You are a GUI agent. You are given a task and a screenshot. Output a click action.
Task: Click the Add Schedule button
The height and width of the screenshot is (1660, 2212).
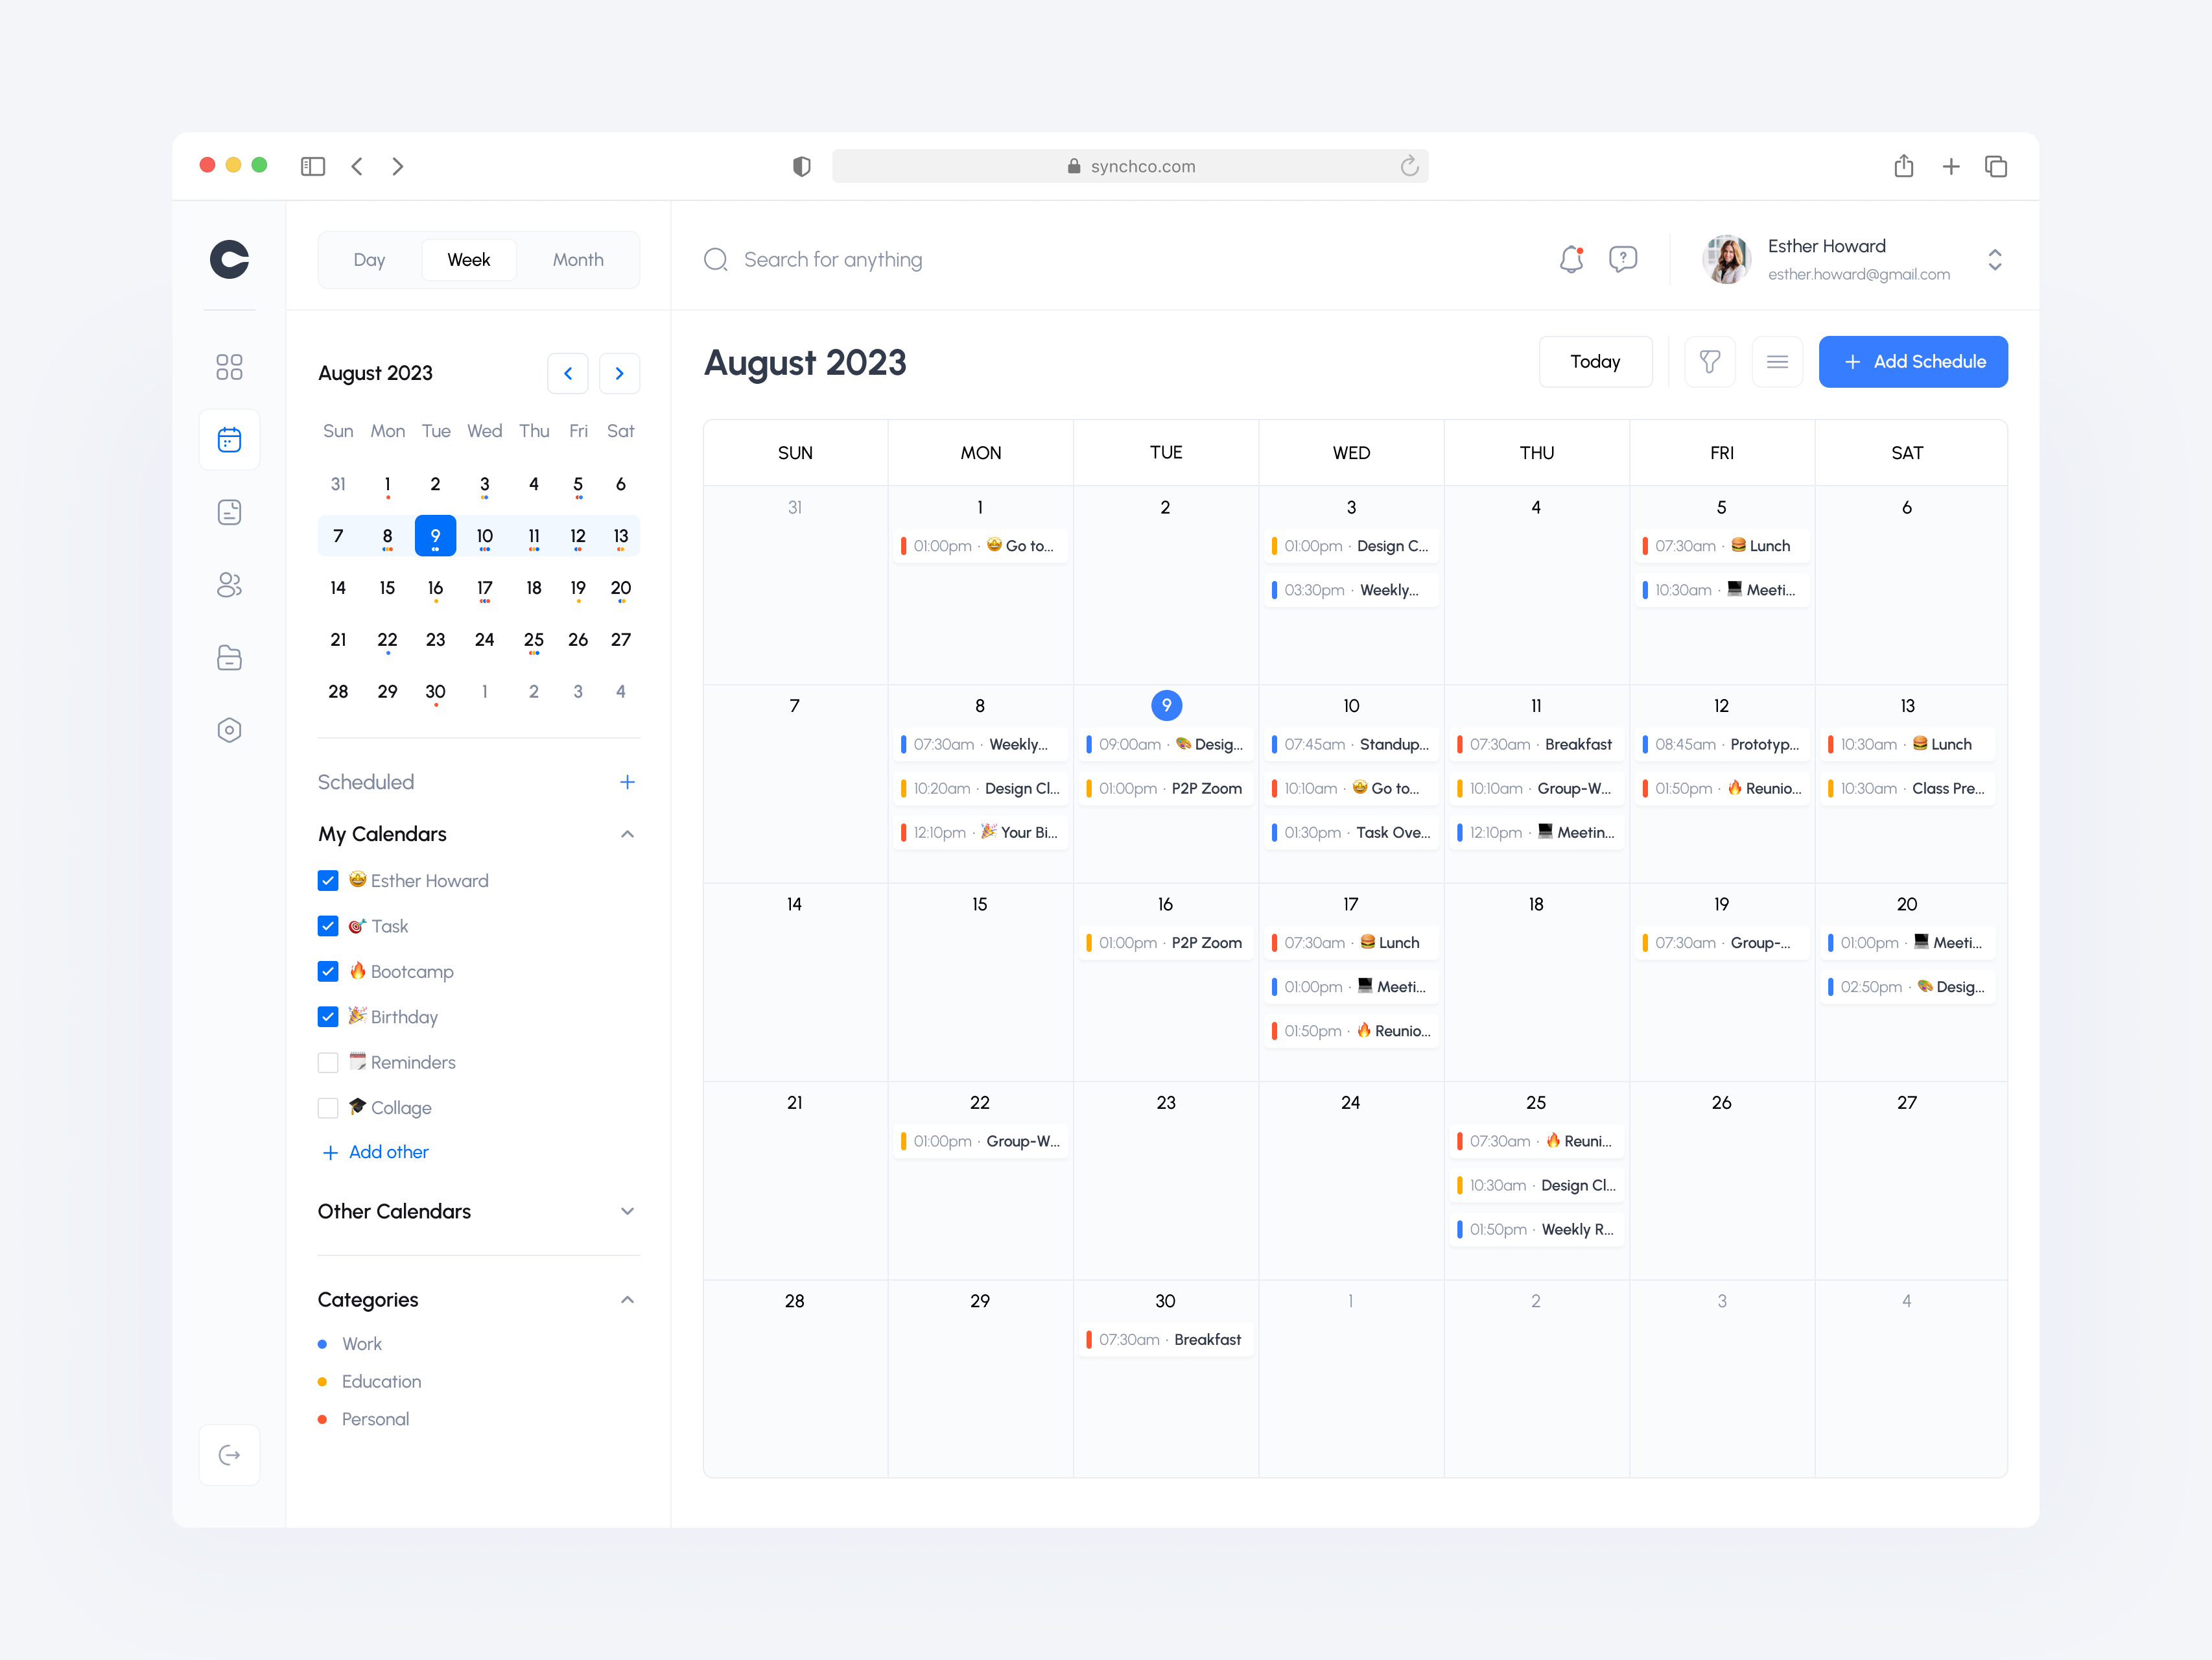(x=1913, y=361)
